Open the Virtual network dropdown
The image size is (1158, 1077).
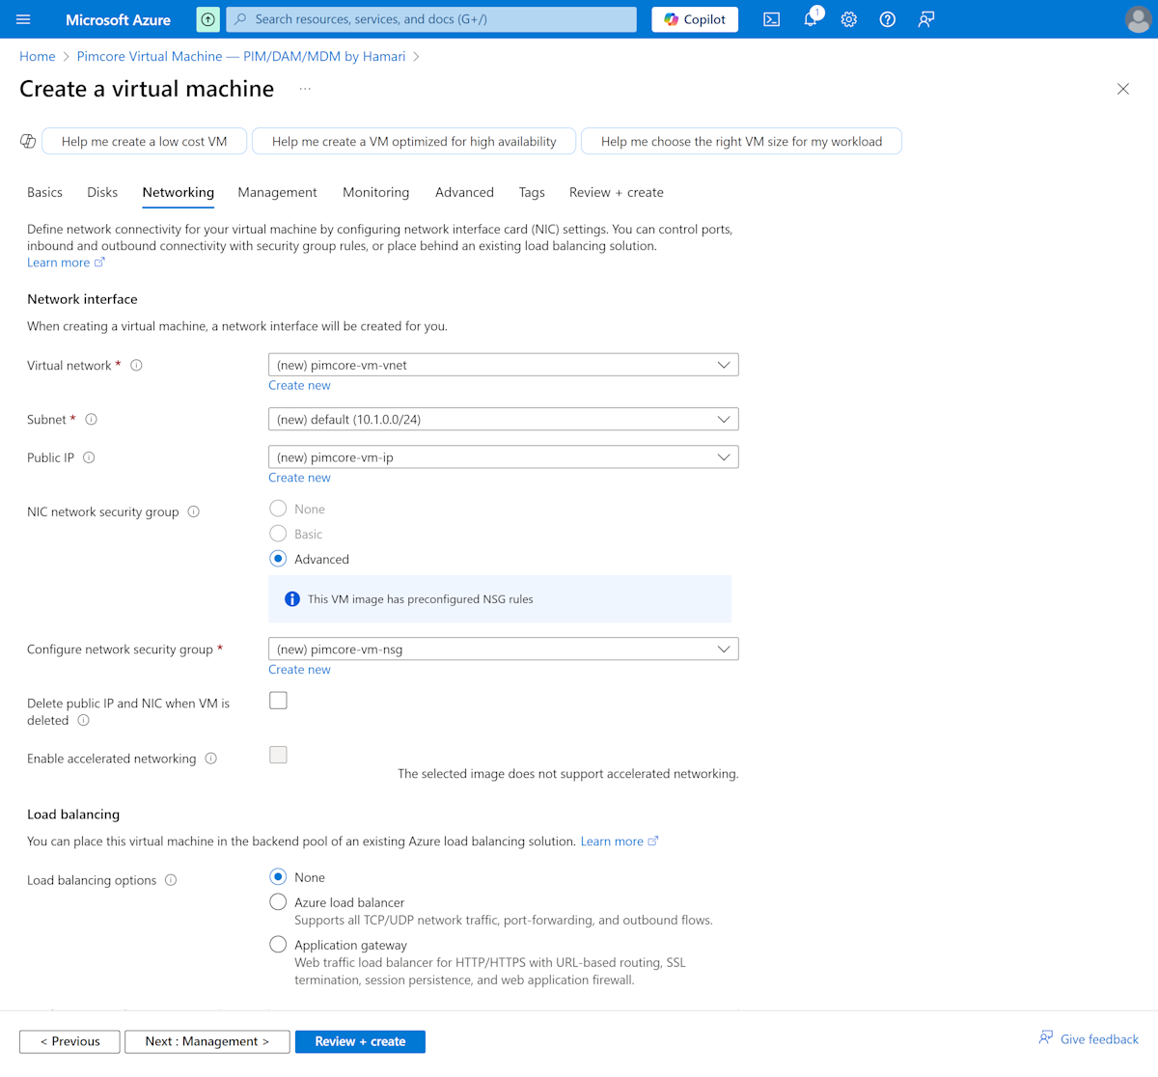point(504,365)
